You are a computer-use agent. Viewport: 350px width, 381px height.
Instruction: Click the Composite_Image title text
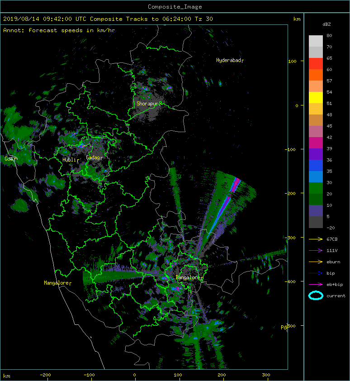click(175, 7)
